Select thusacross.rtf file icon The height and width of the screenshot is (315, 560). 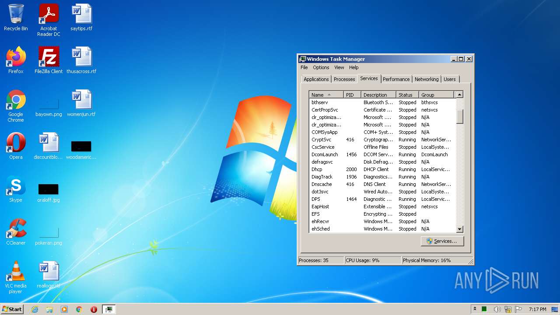(x=81, y=60)
